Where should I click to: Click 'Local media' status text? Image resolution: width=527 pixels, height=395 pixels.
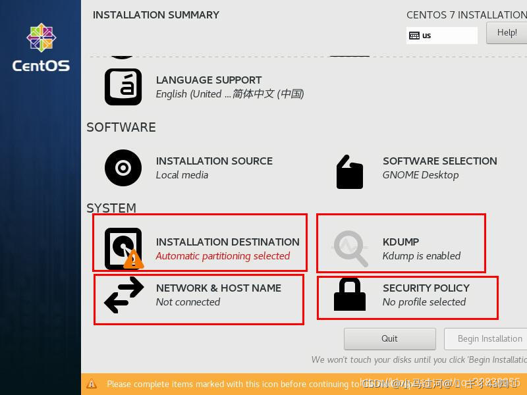(182, 175)
